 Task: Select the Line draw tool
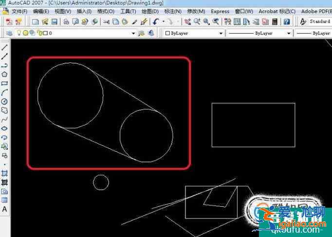[x=4, y=48]
